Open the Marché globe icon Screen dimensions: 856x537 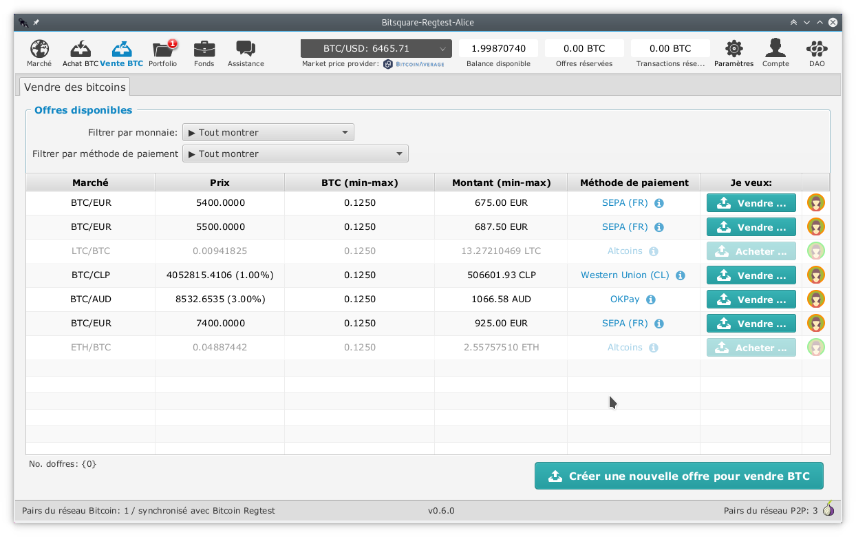39,50
